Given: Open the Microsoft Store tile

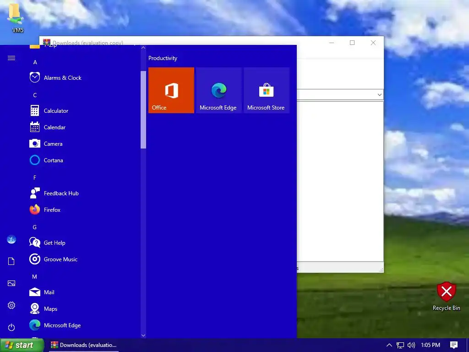Looking at the screenshot, I should click(x=267, y=90).
